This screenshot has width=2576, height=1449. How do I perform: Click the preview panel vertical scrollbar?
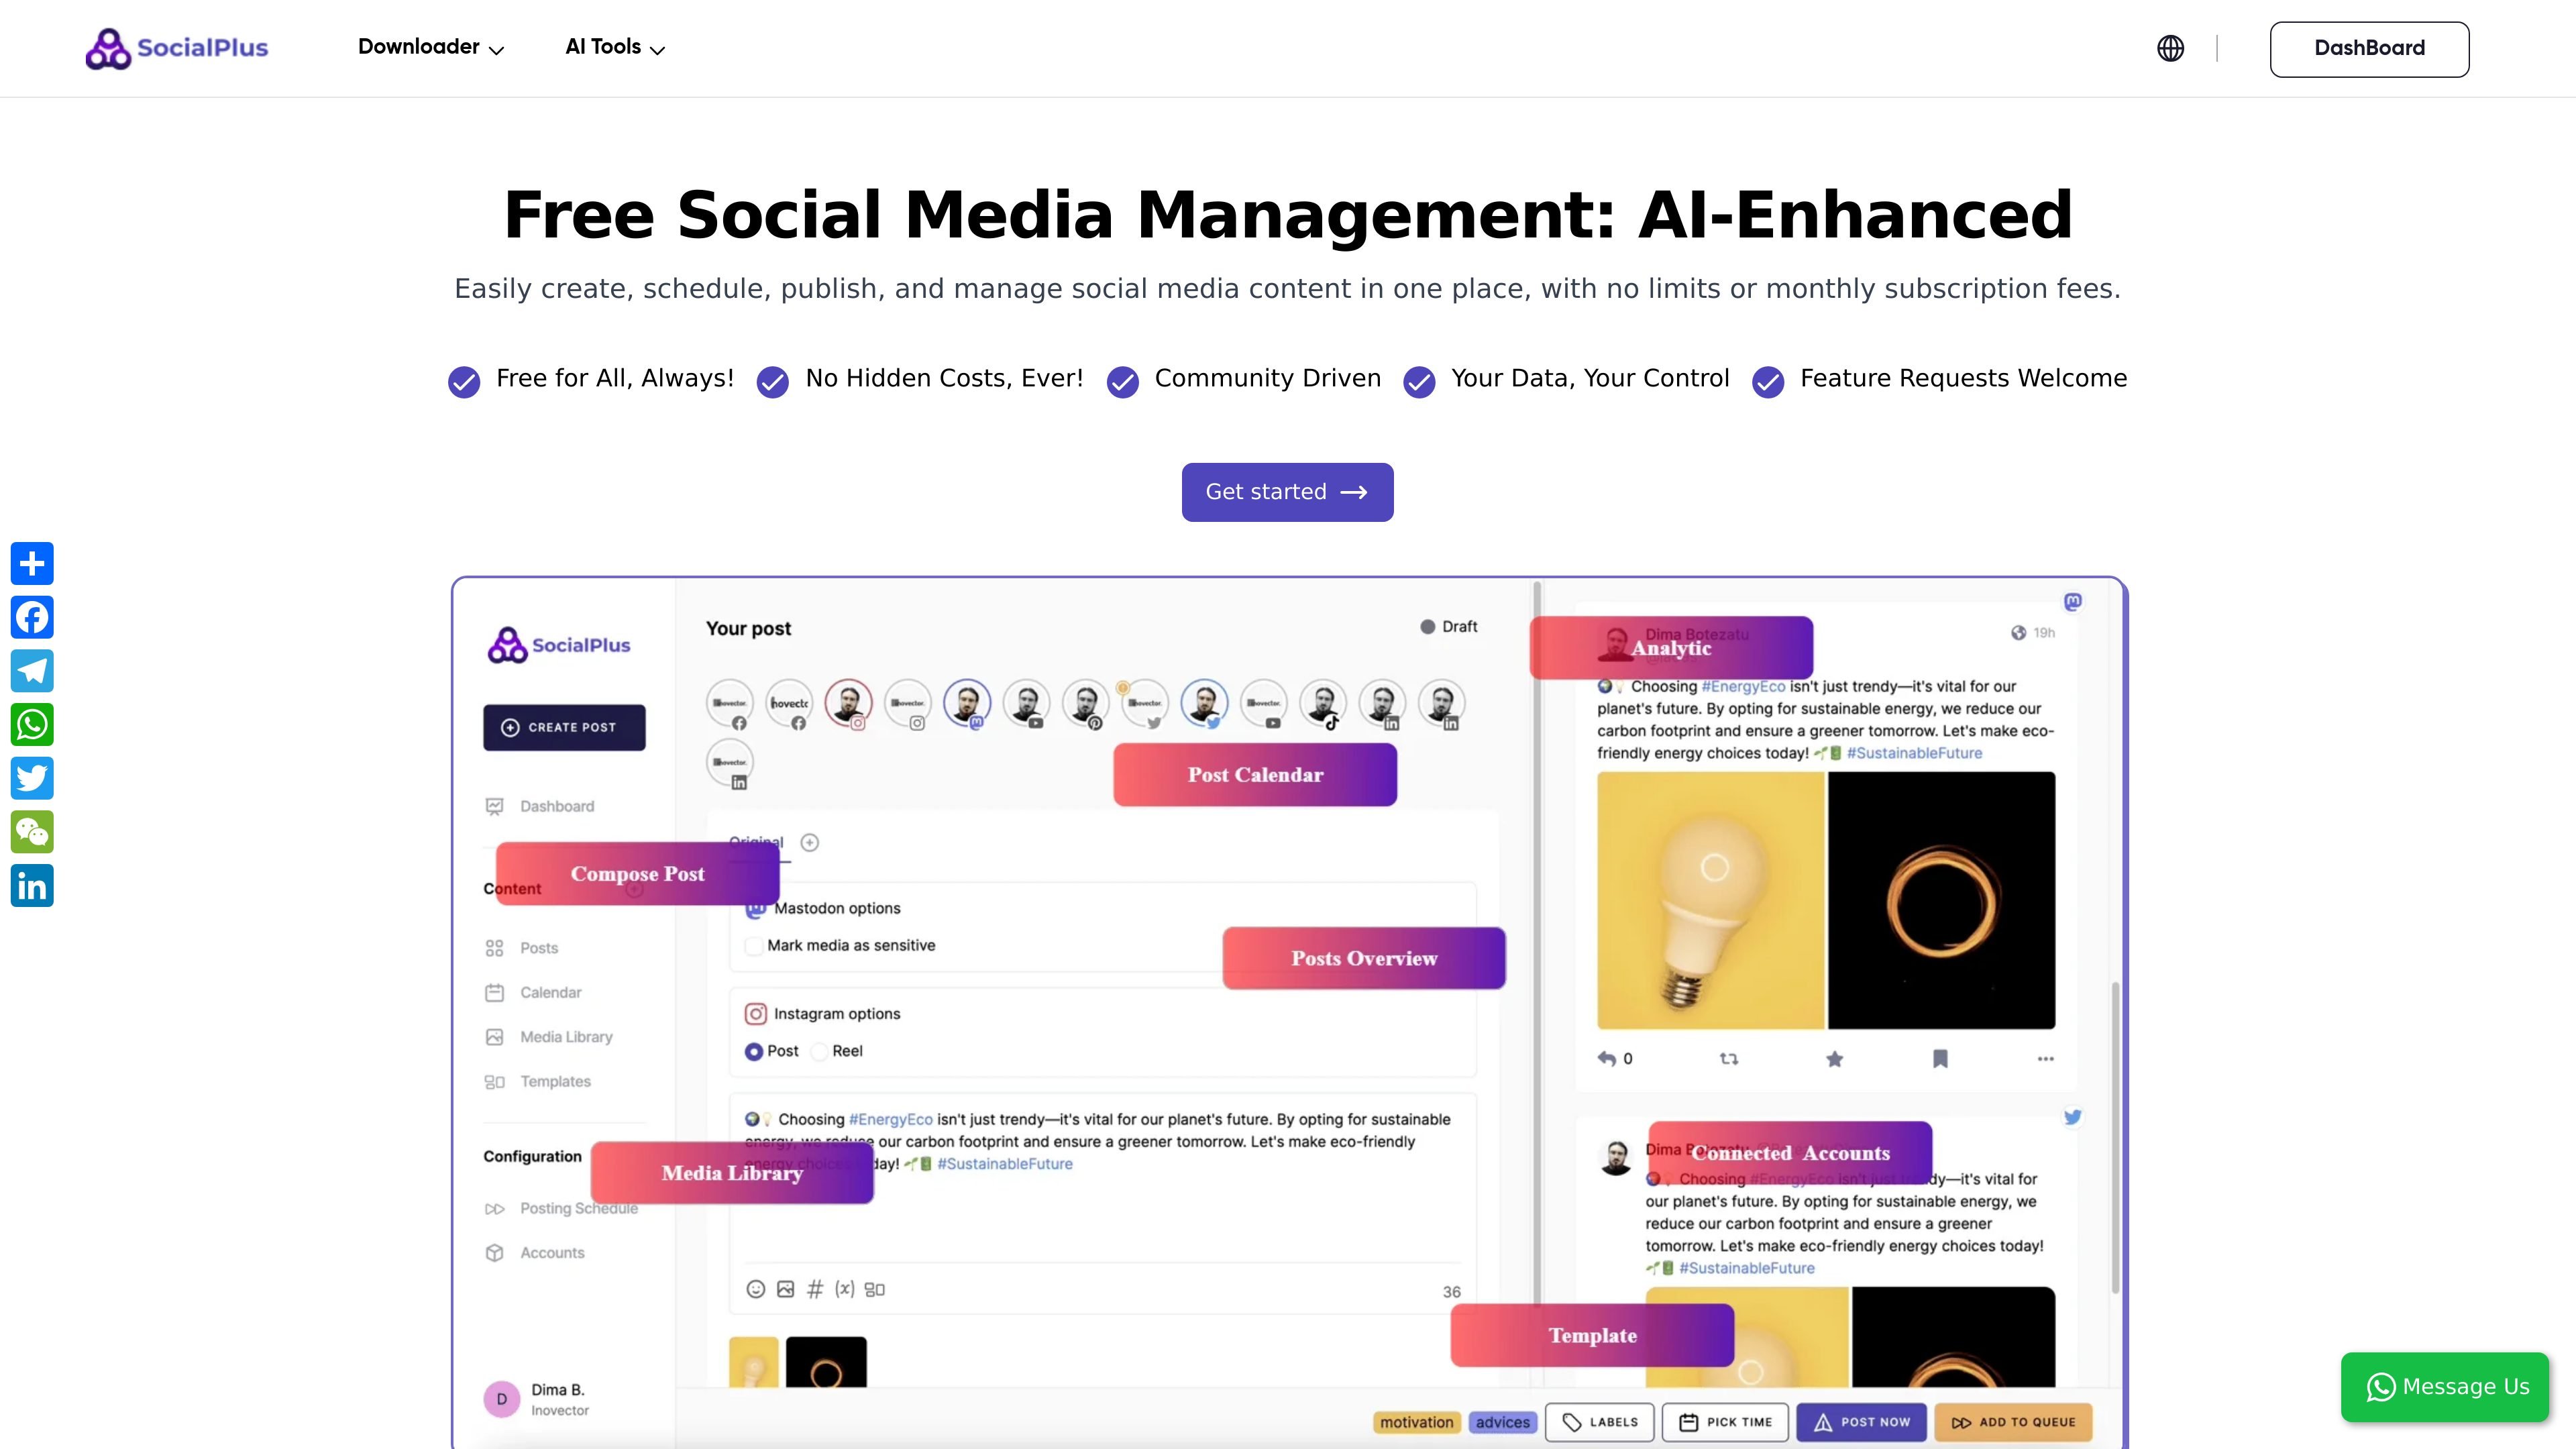2115,1138
